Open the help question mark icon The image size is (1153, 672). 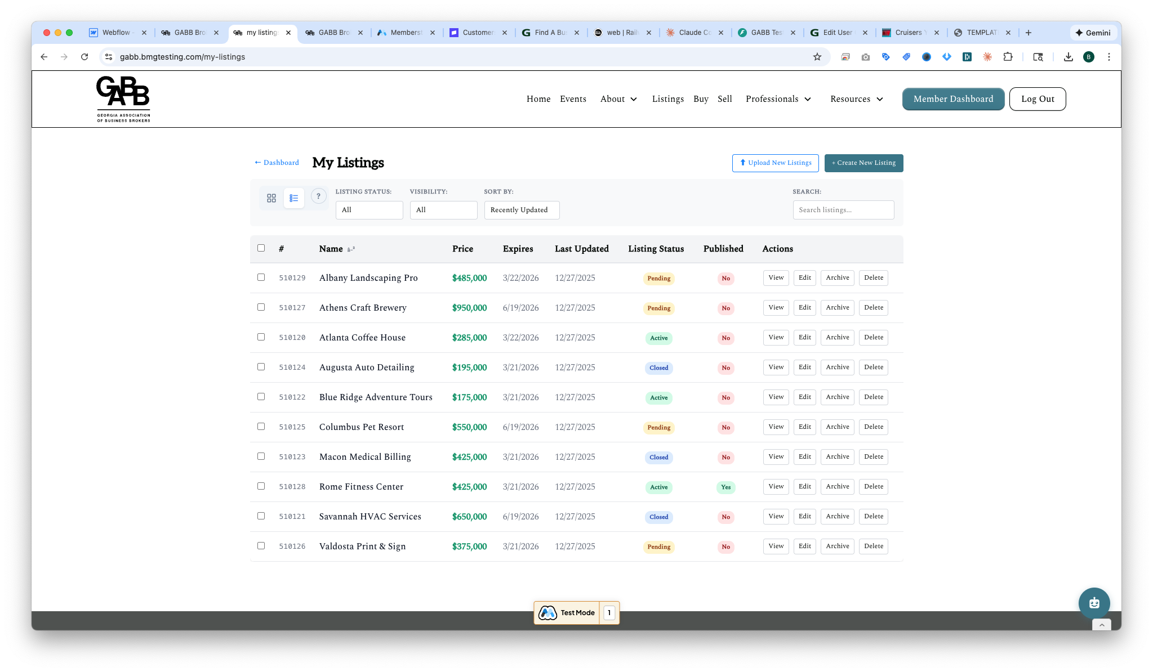(318, 196)
